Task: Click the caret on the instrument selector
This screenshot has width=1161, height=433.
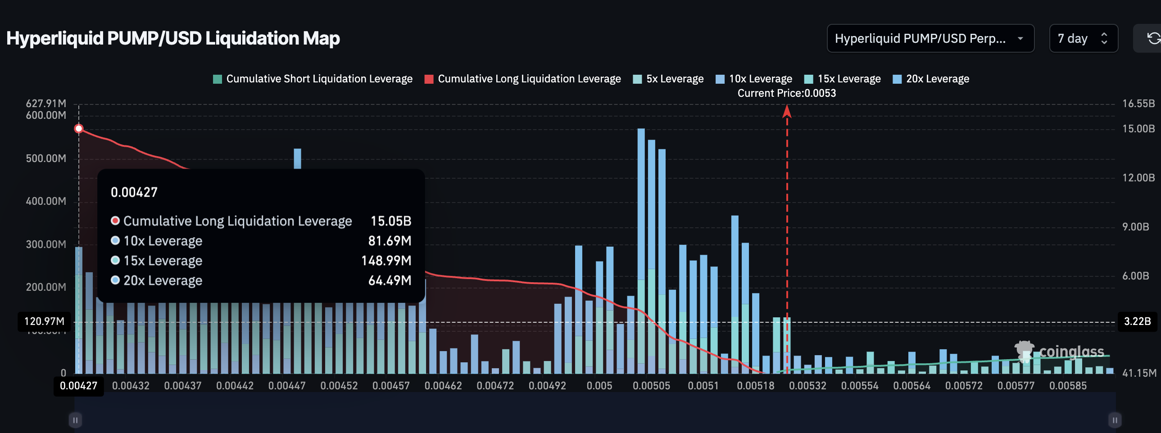Action: click(x=1021, y=38)
